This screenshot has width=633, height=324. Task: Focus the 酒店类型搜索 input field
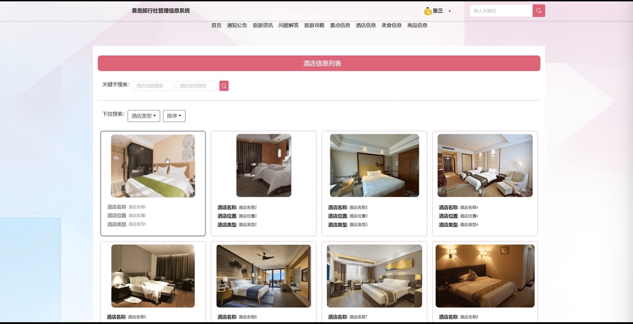click(196, 86)
